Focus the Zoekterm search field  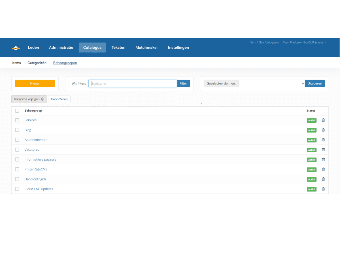pos(133,84)
